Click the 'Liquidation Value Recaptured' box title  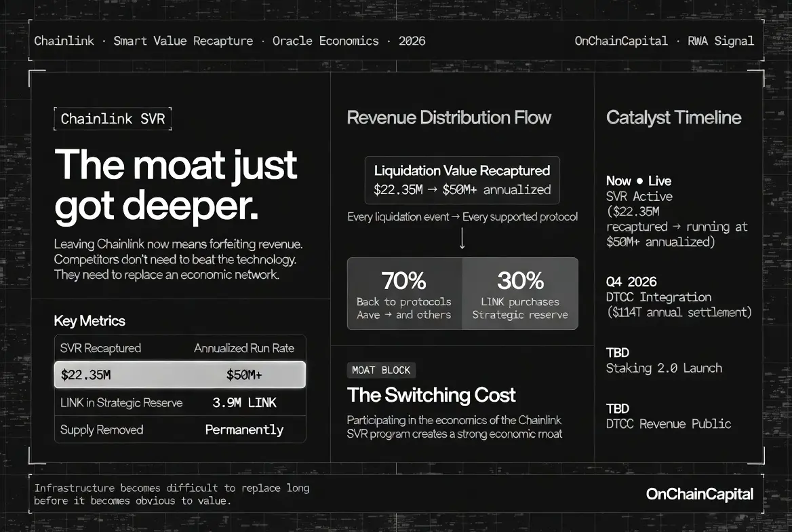(x=462, y=170)
